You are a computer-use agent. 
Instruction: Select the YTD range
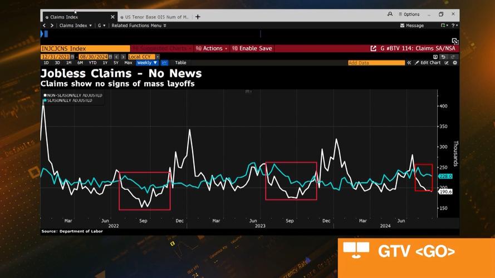coord(92,63)
